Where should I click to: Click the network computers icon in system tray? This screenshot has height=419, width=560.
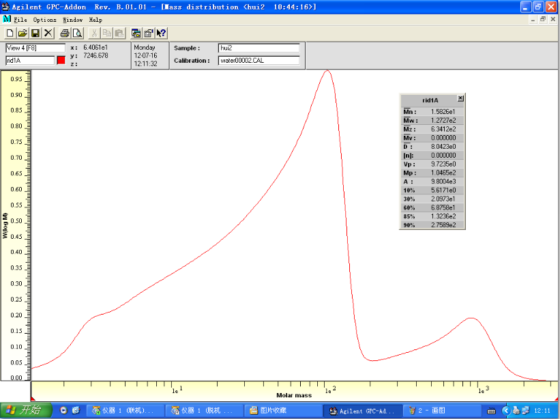pyautogui.click(x=525, y=411)
